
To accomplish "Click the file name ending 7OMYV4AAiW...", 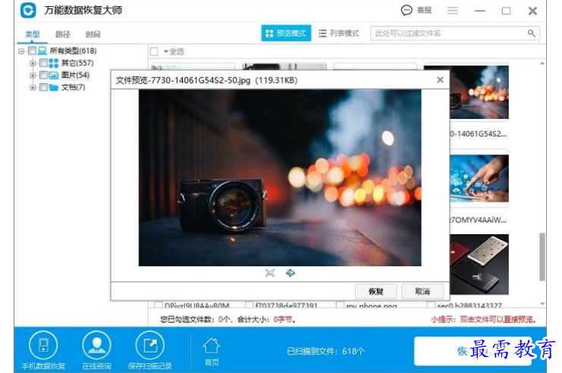I will [x=478, y=220].
